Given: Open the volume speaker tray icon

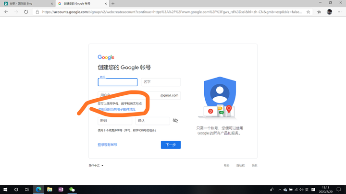Looking at the screenshot, I should (301, 189).
